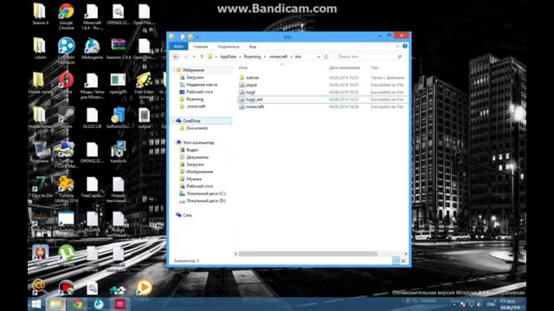This screenshot has width=554, height=311.
Task: Open the Windows Start button
Action: tap(36, 304)
